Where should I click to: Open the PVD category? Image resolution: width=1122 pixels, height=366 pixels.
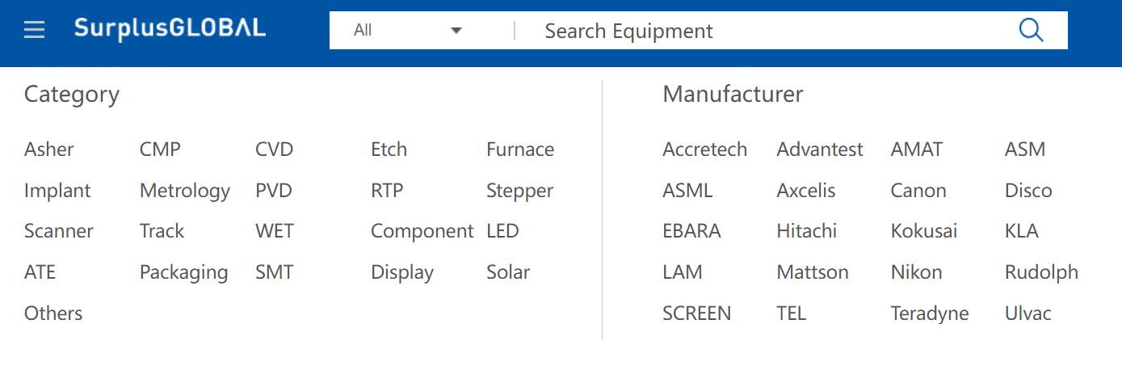pos(274,191)
